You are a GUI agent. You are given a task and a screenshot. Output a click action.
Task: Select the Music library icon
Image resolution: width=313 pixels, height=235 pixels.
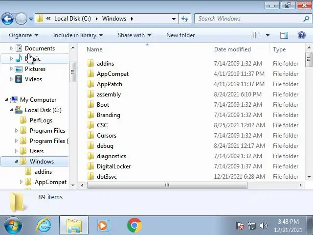pyautogui.click(x=19, y=59)
